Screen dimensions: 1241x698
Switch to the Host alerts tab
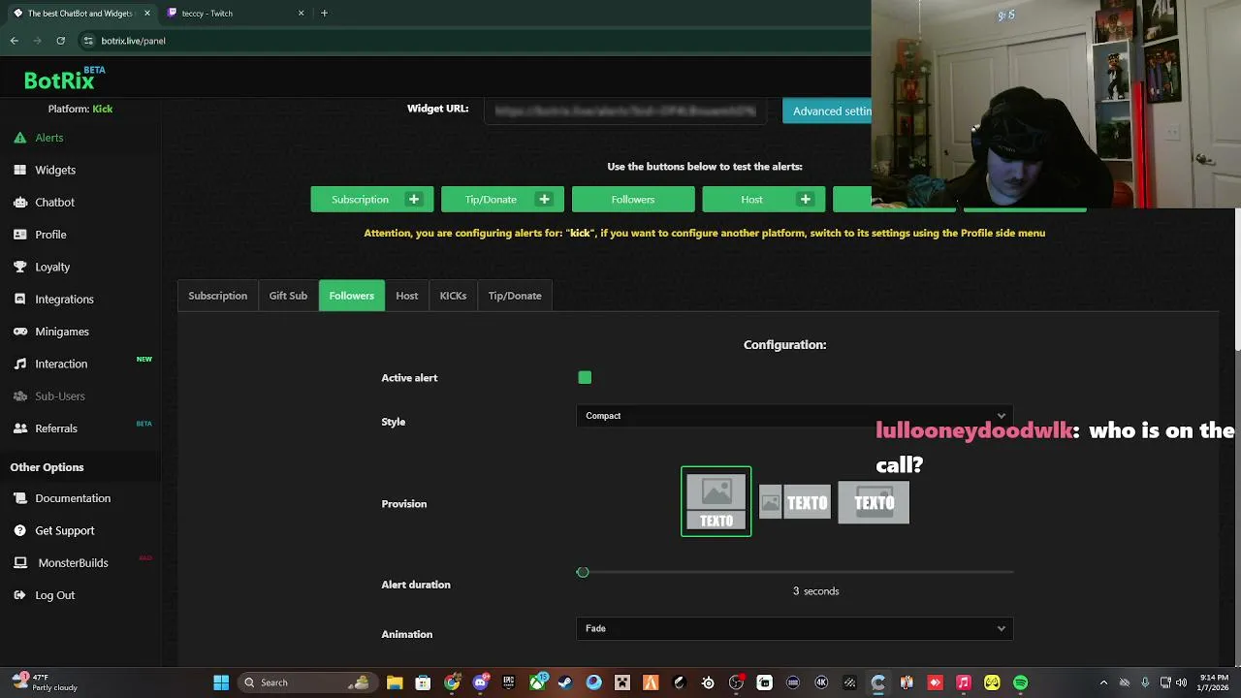[x=407, y=296]
